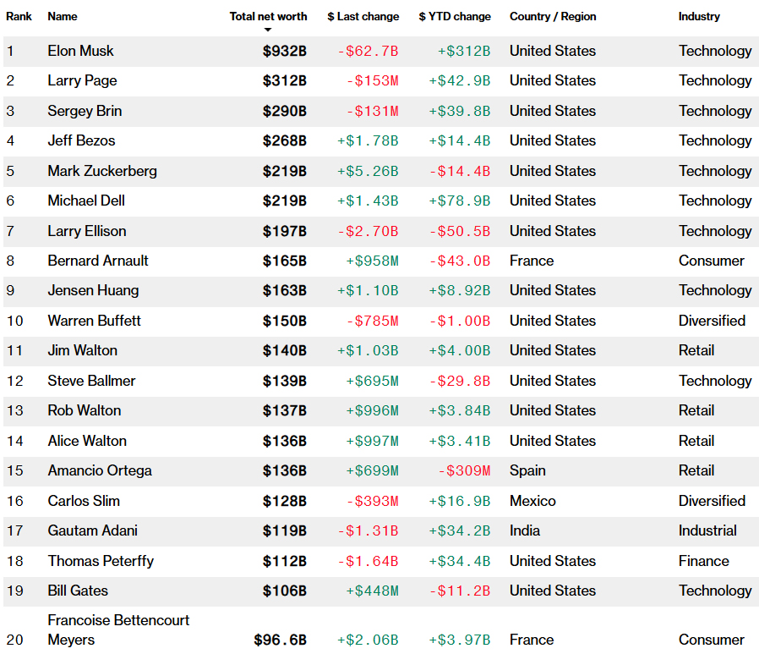Click on Bernard Arnault's name

98,261
